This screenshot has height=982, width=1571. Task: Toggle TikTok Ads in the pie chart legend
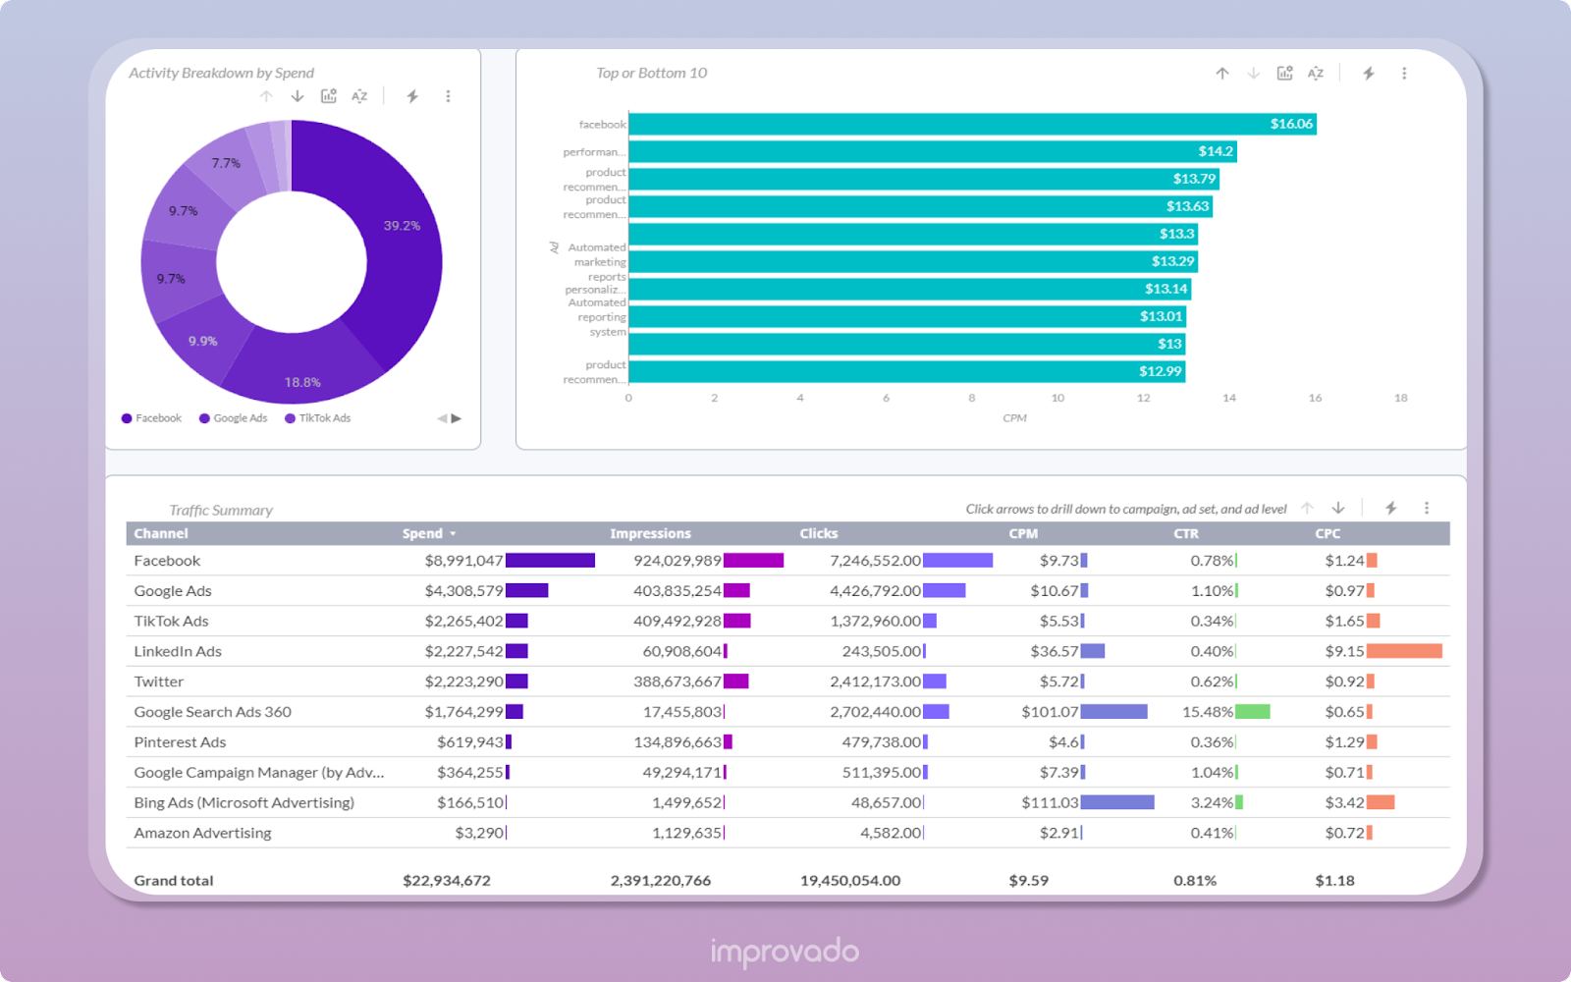pyautogui.click(x=319, y=417)
